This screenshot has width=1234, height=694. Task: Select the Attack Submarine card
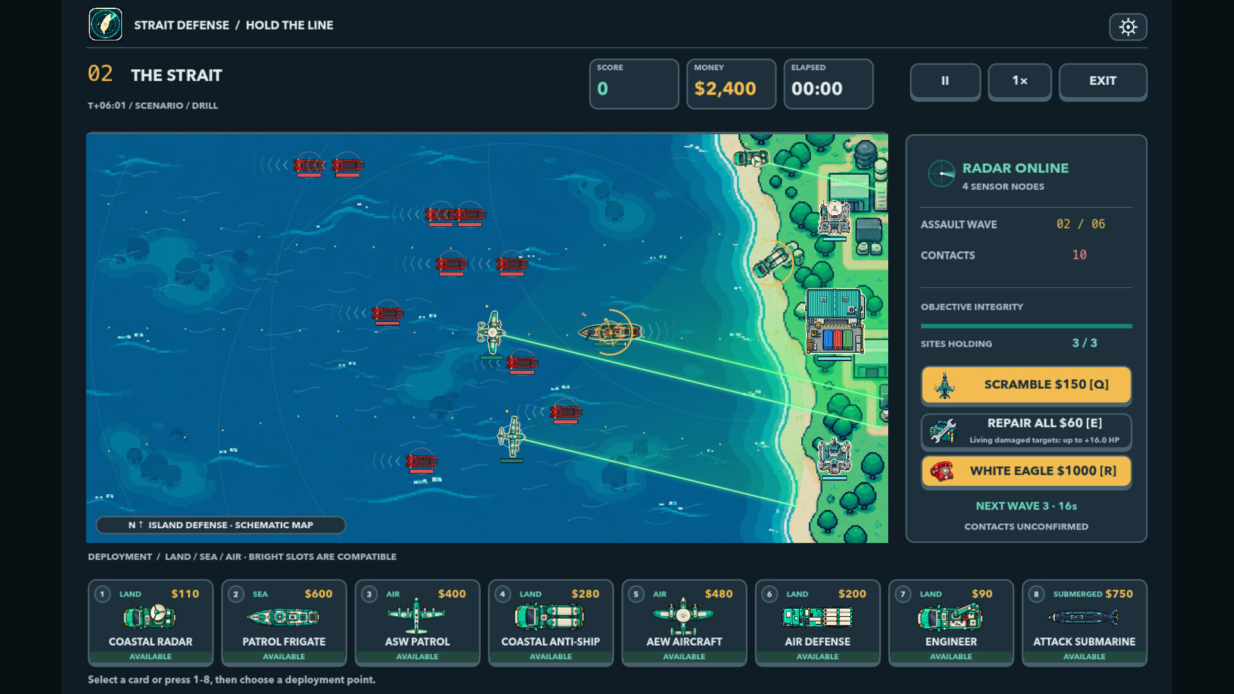coord(1084,623)
